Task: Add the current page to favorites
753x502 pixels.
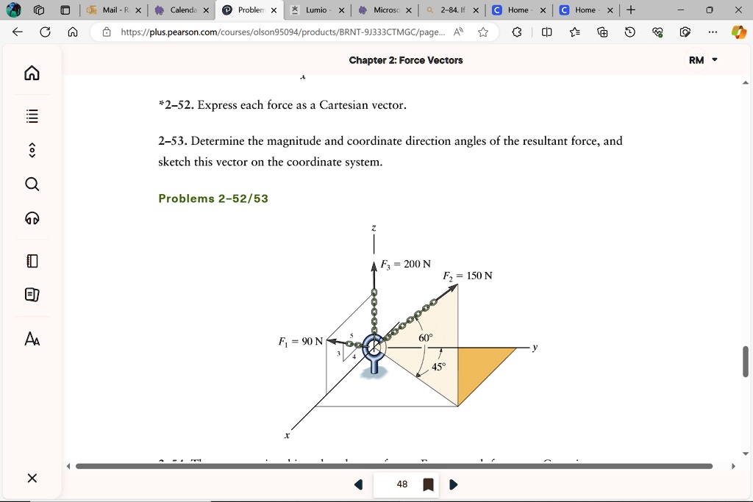Action: click(484, 32)
